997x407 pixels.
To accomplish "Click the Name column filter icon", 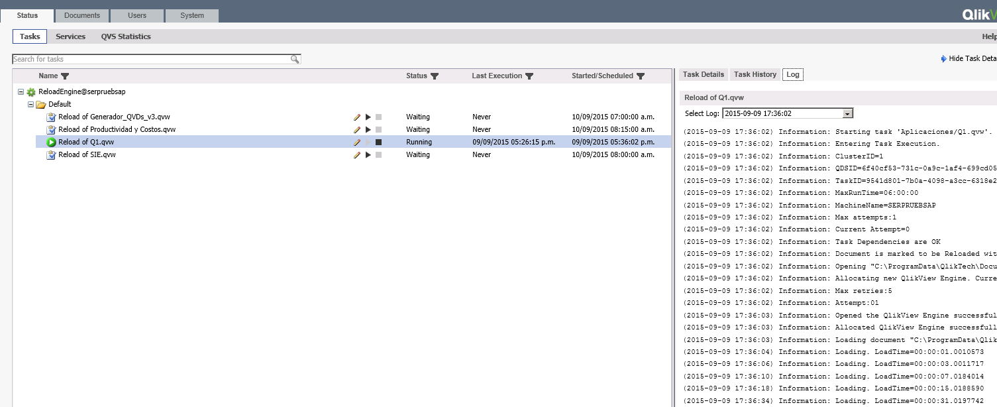I will (x=65, y=76).
